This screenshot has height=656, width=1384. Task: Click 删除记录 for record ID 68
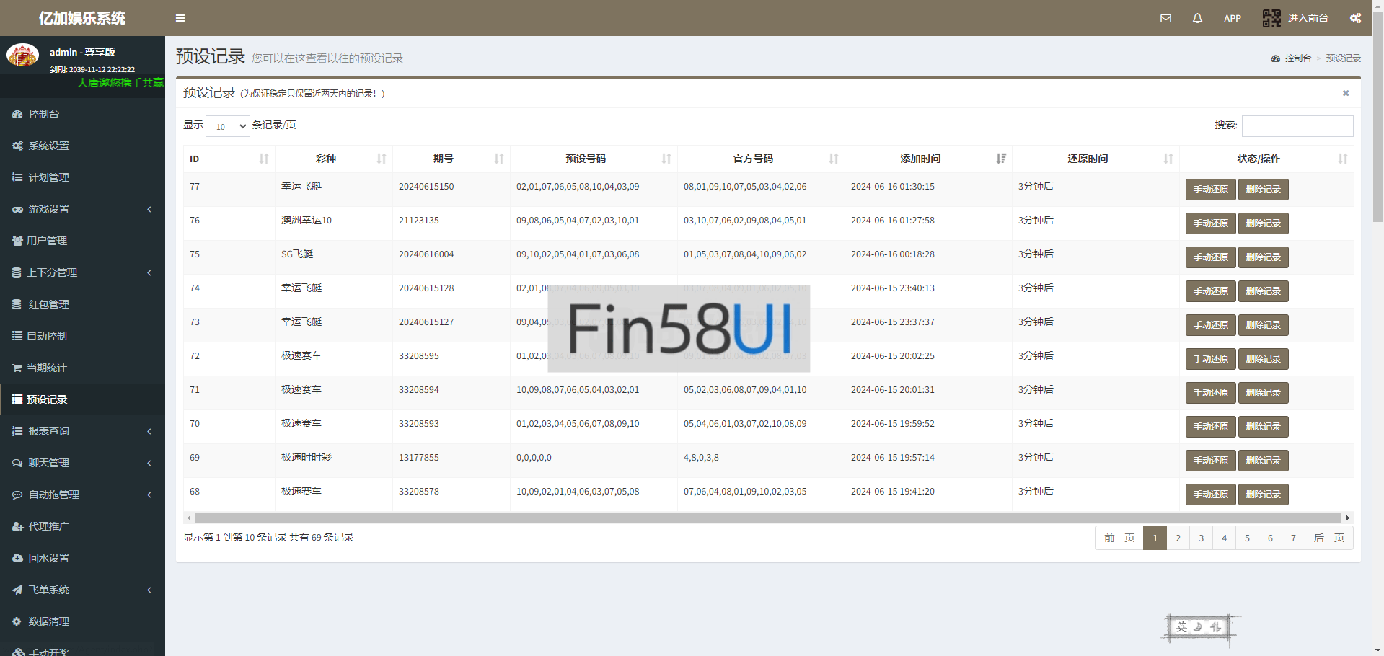1263,495
